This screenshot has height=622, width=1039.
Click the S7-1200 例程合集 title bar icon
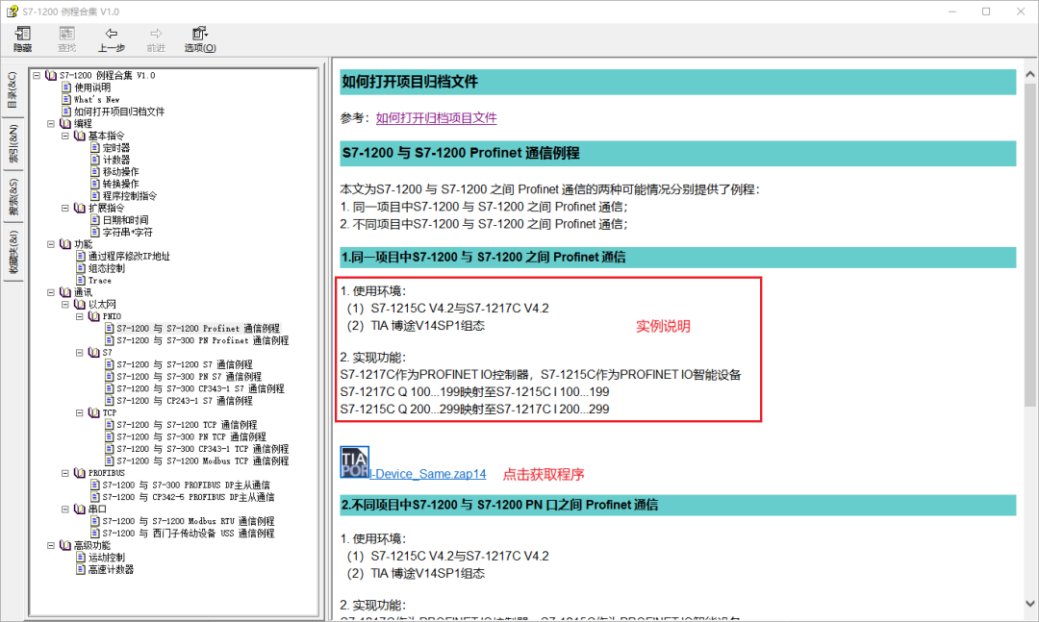[11, 11]
